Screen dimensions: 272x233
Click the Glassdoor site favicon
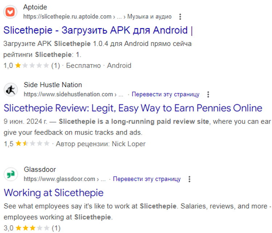pyautogui.click(x=11, y=174)
